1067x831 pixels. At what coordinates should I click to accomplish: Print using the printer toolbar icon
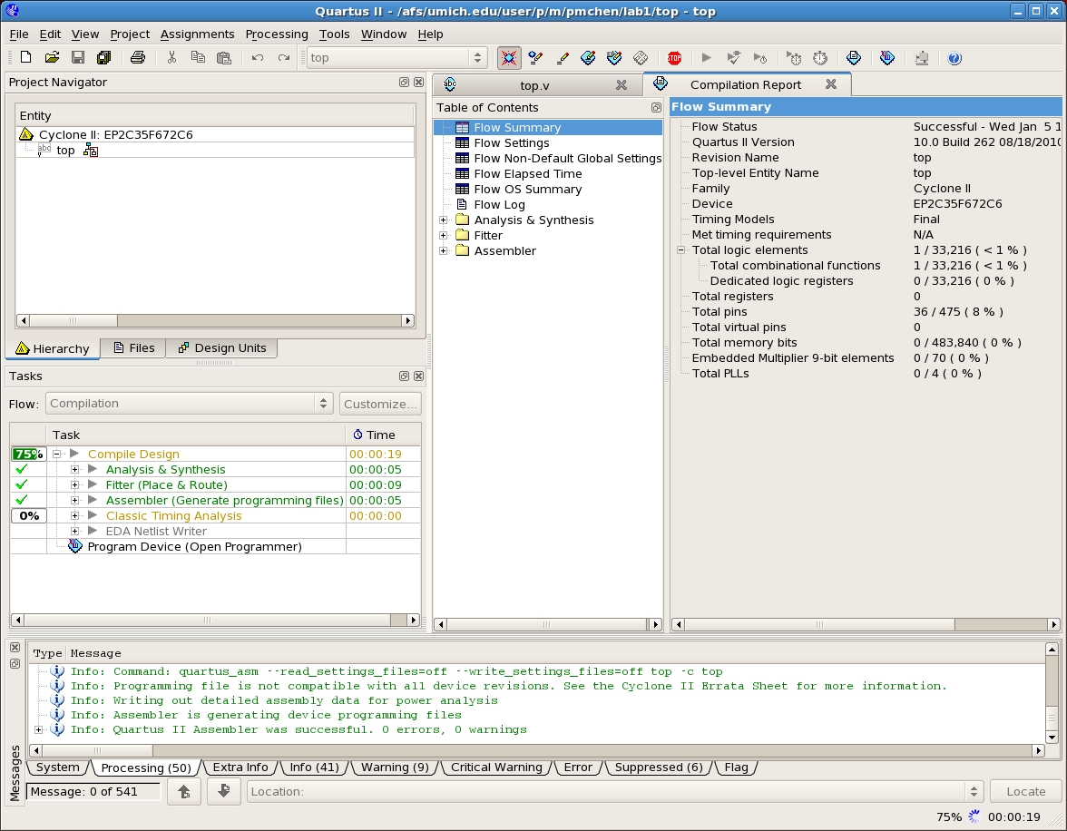[138, 58]
